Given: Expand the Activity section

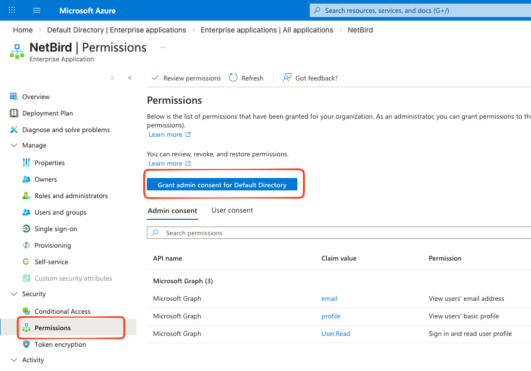Looking at the screenshot, I should 13,360.
